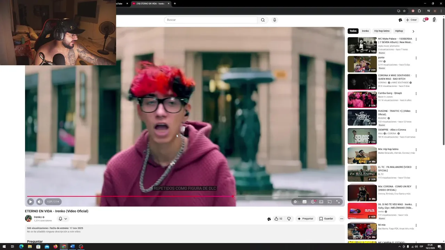Open the account avatar menu
The image size is (445, 250).
[434, 20]
